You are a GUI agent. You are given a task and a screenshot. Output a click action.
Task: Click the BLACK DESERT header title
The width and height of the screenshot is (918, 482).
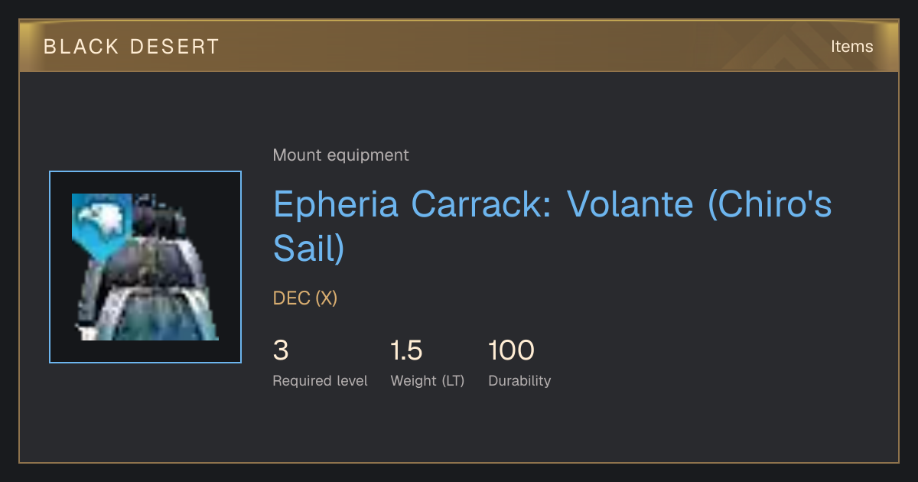point(132,47)
